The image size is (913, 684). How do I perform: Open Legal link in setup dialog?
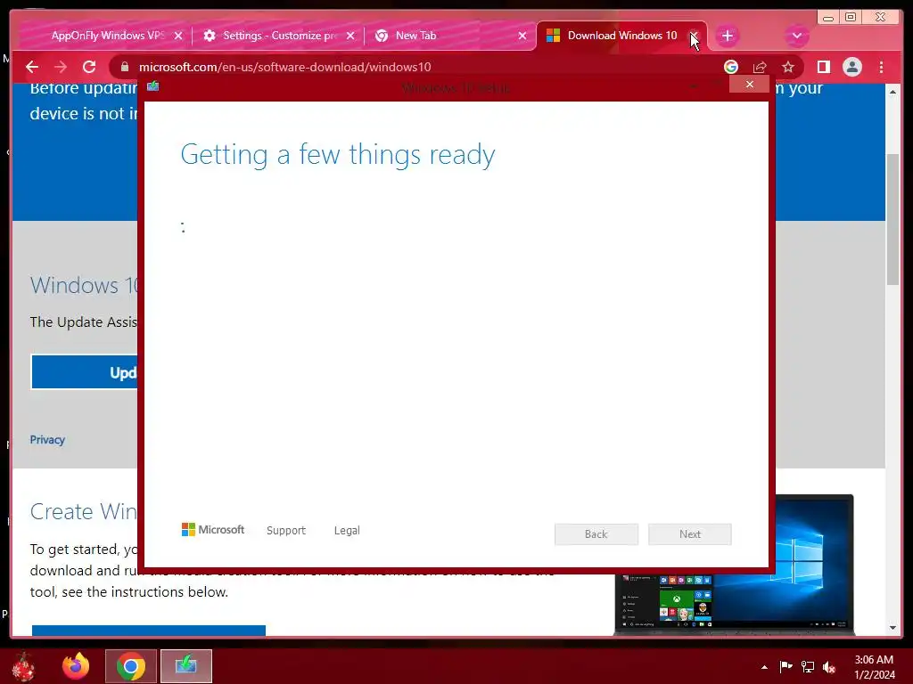point(347,531)
